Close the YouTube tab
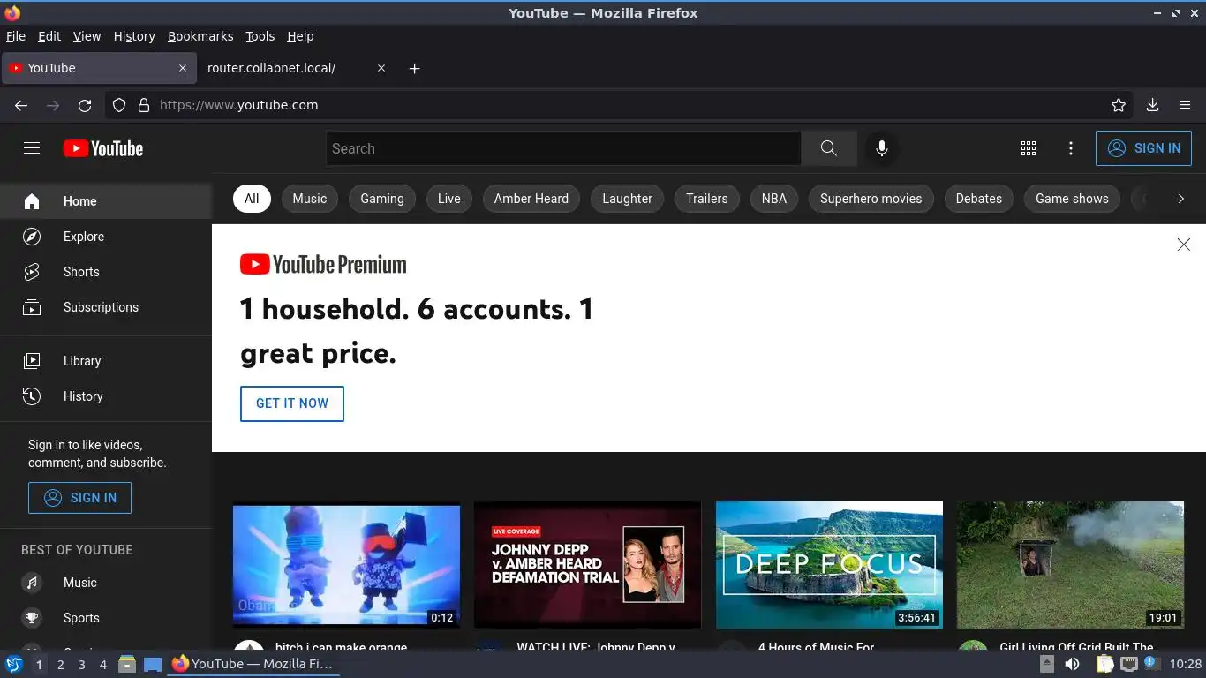The height and width of the screenshot is (678, 1206). (x=183, y=68)
